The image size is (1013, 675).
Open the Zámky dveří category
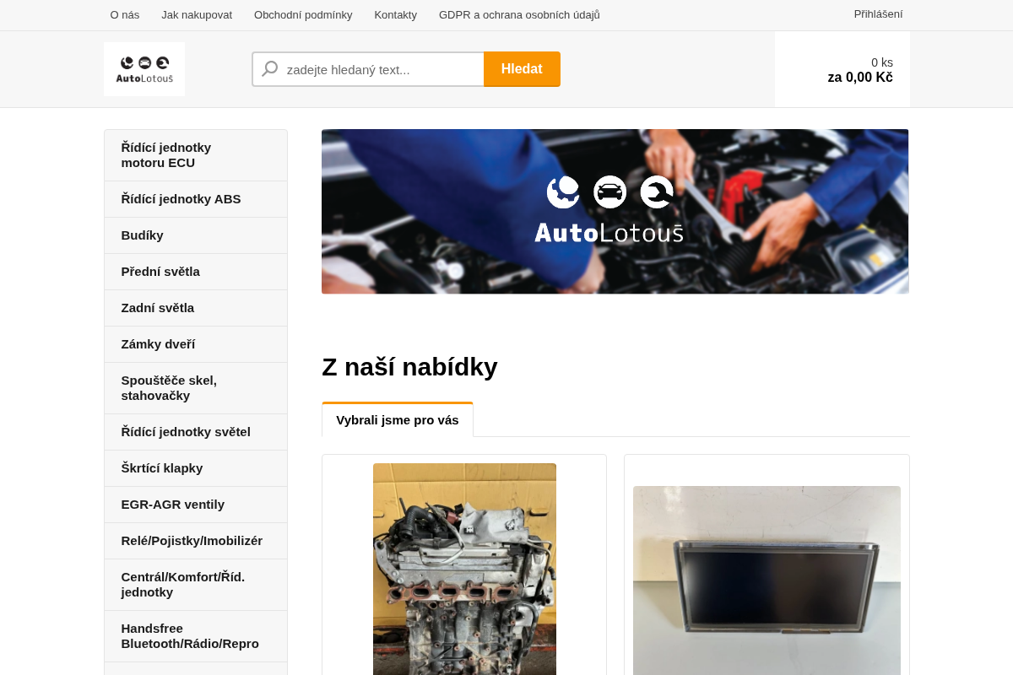coord(196,344)
